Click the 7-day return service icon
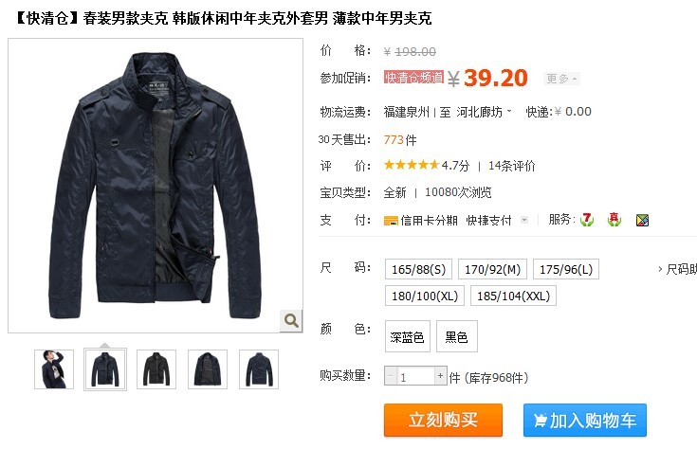The height and width of the screenshot is (449, 697). (587, 220)
